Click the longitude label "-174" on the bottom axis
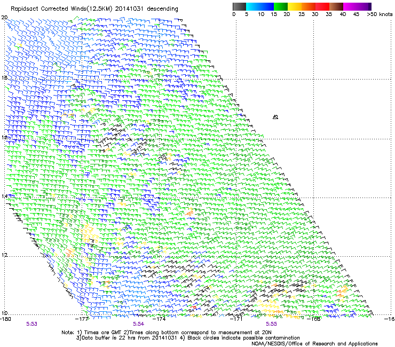 click(159, 319)
